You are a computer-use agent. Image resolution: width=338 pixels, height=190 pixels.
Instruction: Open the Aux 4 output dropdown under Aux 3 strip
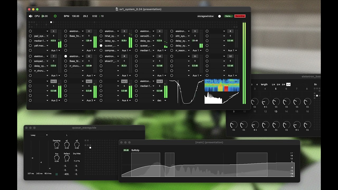pyautogui.click(x=126, y=100)
